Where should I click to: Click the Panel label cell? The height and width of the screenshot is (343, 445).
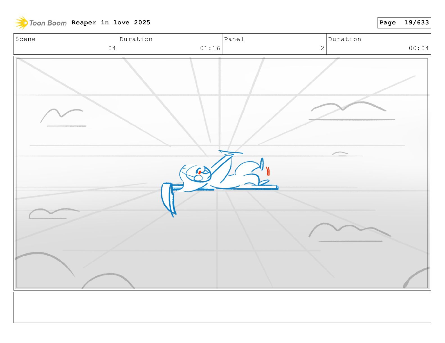[x=274, y=44]
